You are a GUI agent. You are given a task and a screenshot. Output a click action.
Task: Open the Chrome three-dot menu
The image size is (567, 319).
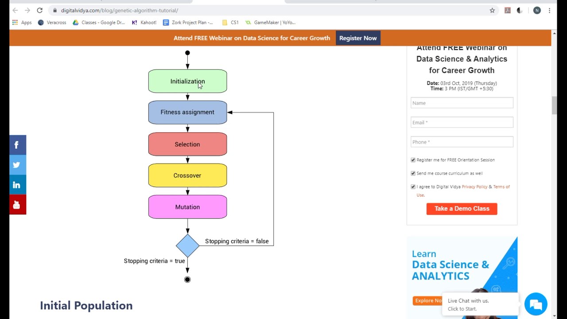(549, 10)
